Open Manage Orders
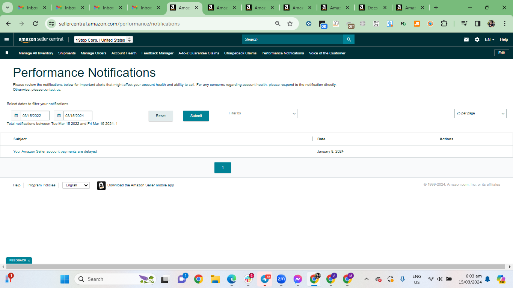 pyautogui.click(x=94, y=53)
